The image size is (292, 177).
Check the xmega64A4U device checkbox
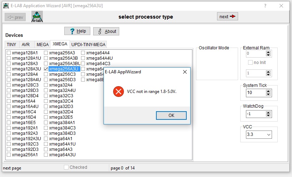tap(83, 58)
